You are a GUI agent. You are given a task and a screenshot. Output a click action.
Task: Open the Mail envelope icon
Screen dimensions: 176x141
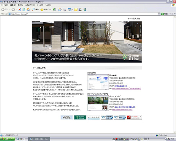60,10
